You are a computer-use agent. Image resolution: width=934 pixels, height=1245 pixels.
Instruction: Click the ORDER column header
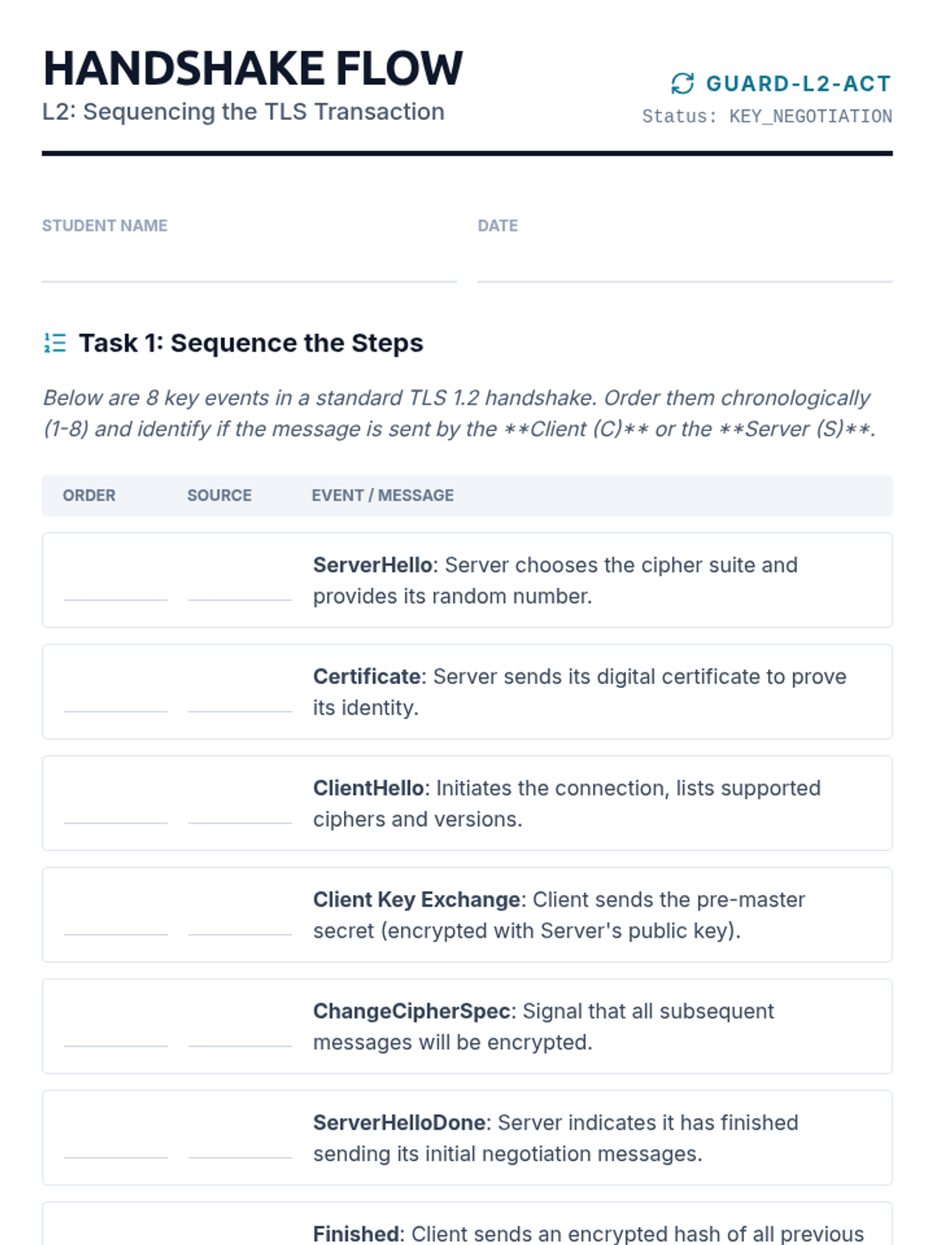tap(90, 496)
